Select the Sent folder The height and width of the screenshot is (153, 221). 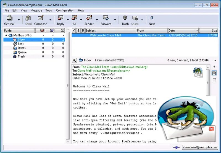[x=34, y=44]
